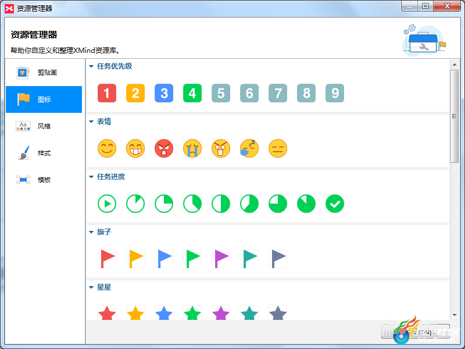Choose the orange star marker
The image size is (465, 349).
pyautogui.click(x=135, y=312)
